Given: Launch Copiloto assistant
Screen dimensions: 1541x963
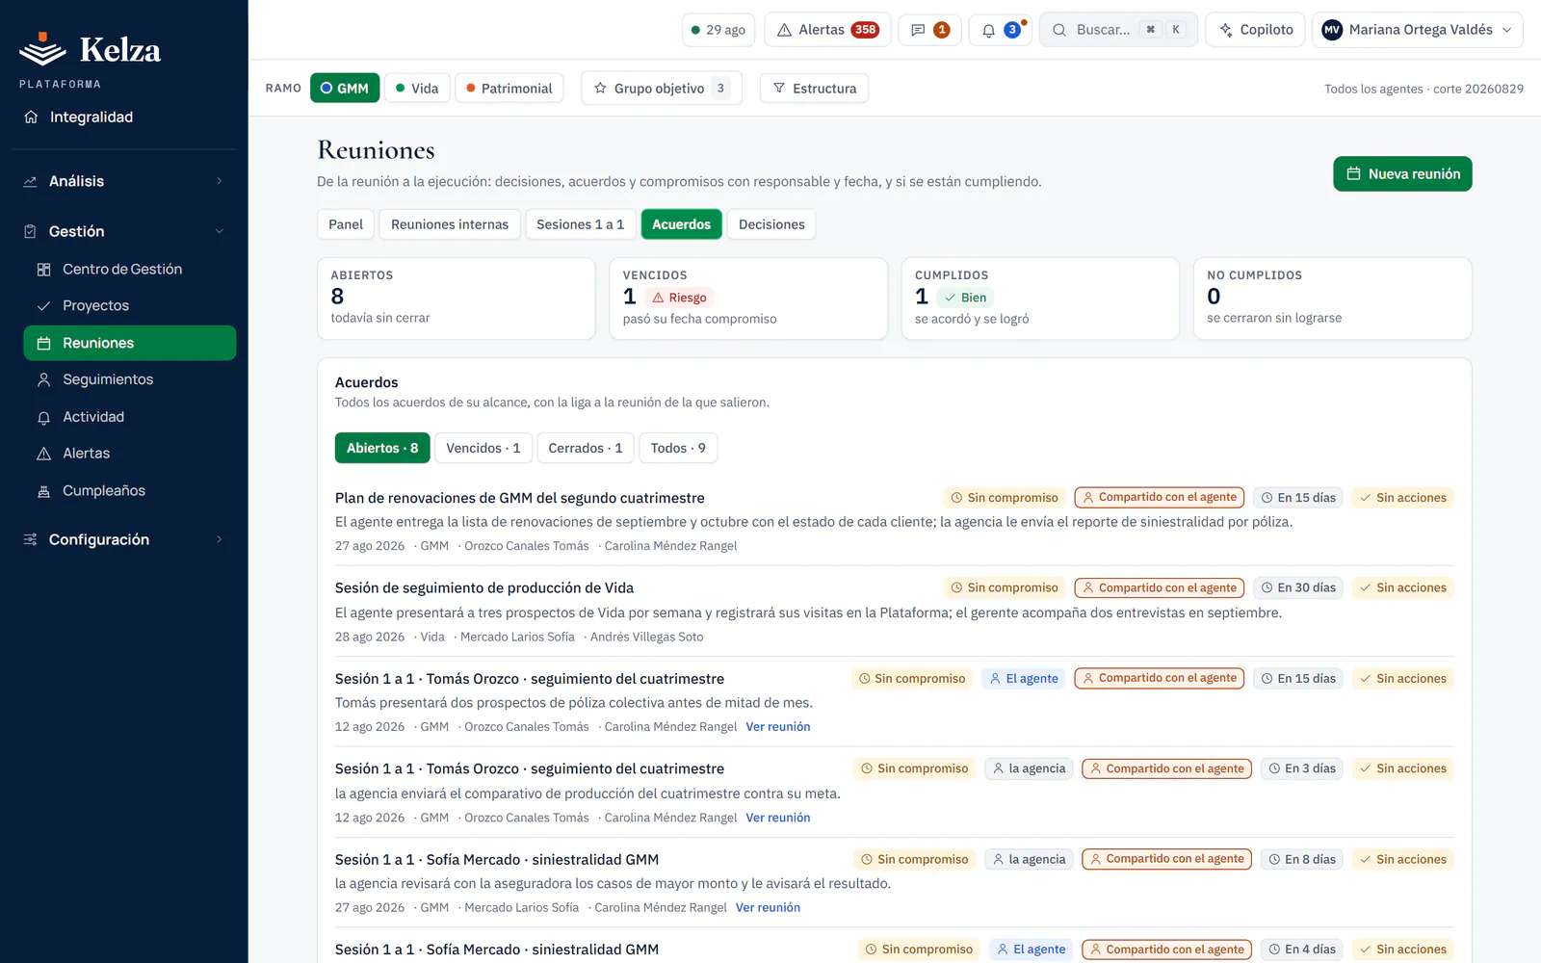Looking at the screenshot, I should (x=1256, y=30).
